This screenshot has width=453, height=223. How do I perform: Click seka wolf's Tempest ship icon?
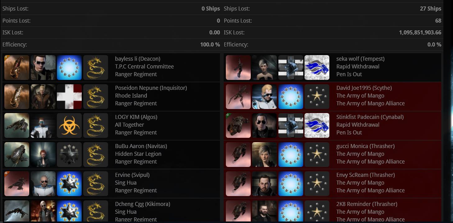click(238, 68)
